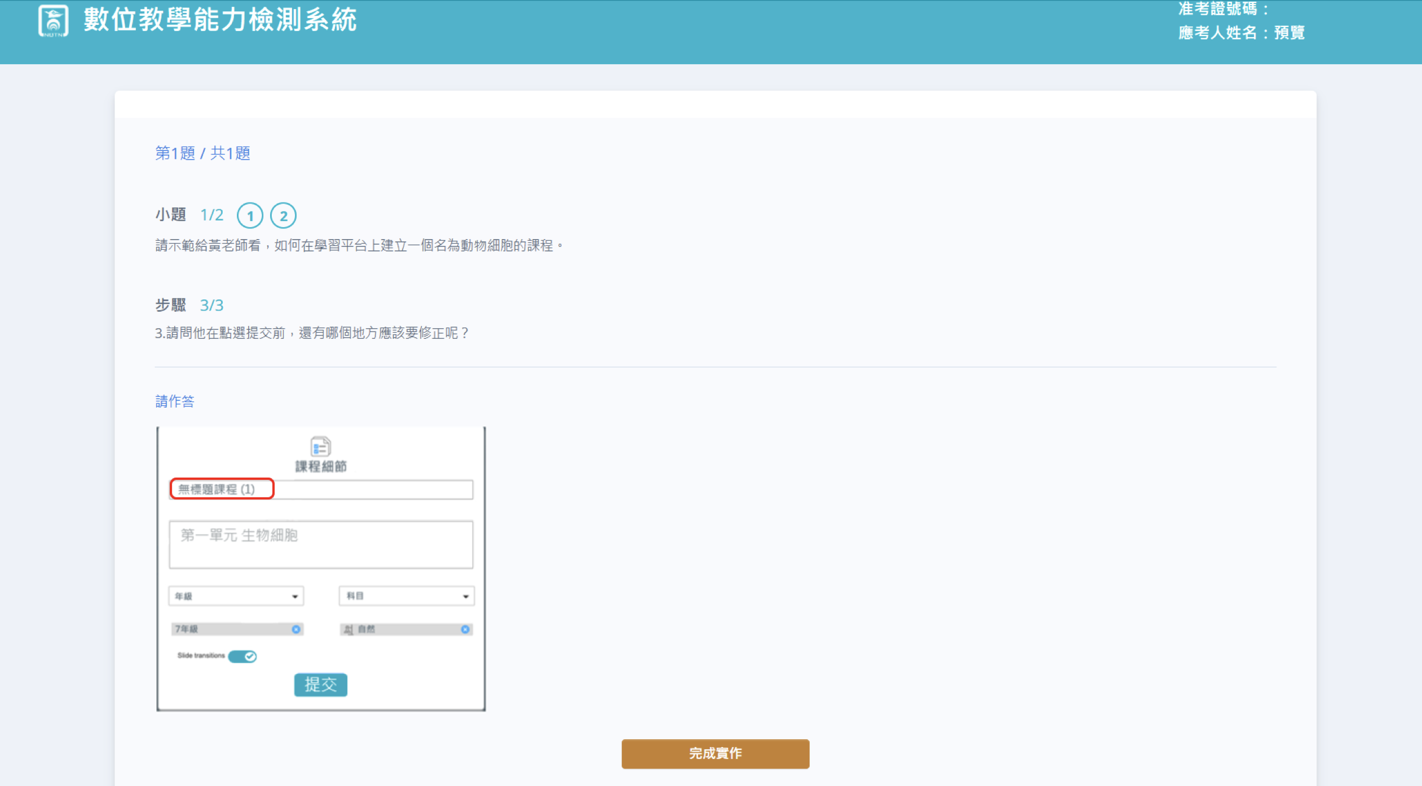The width and height of the screenshot is (1422, 786).
Task: Click the 無標題課程 (1) course title field
Action: click(x=321, y=489)
